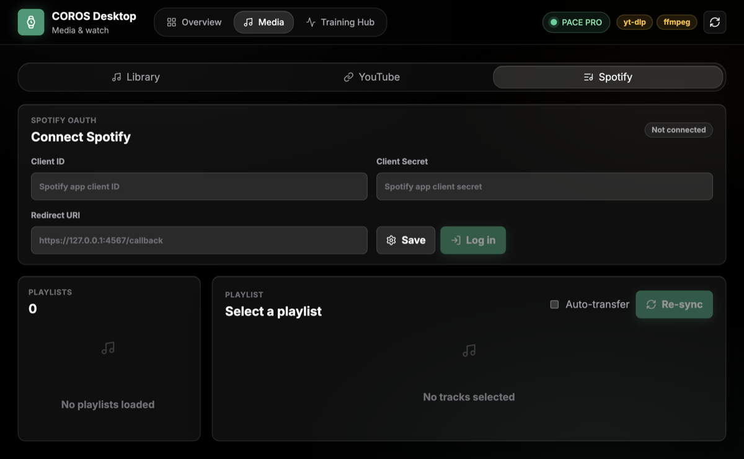This screenshot has height=459, width=744.
Task: Focus the Redirect URI input field
Action: click(199, 240)
